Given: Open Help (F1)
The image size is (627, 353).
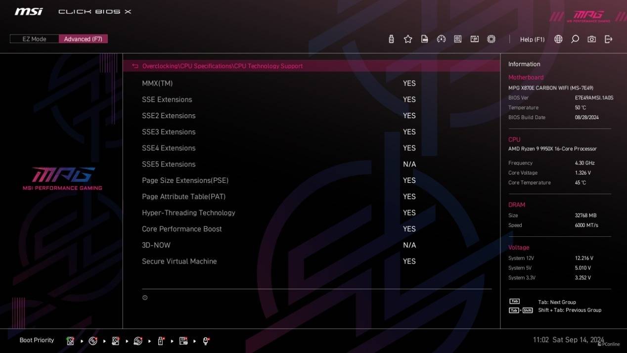Looking at the screenshot, I should click(533, 40).
